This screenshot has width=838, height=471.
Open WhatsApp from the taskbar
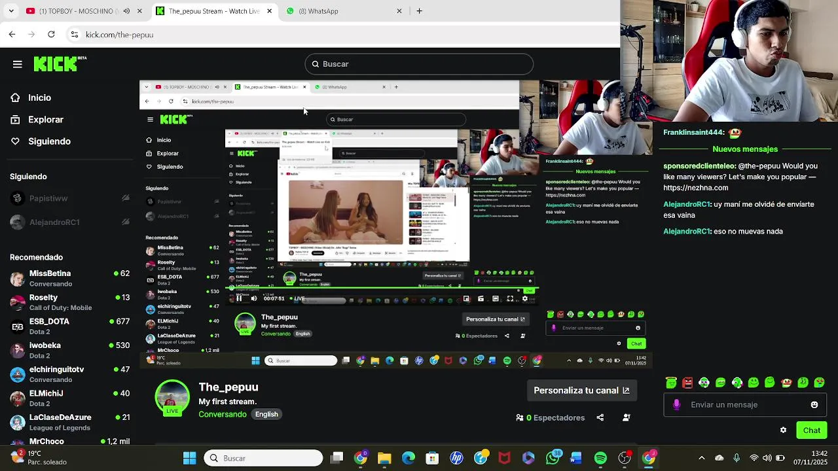click(553, 458)
